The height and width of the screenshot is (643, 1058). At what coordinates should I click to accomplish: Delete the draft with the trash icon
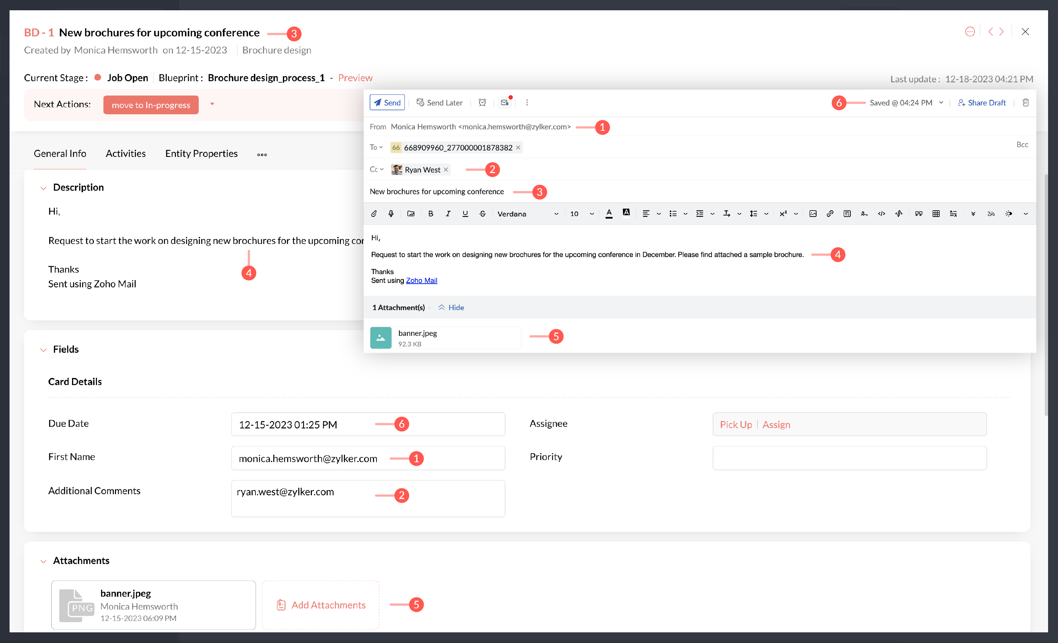pyautogui.click(x=1025, y=102)
